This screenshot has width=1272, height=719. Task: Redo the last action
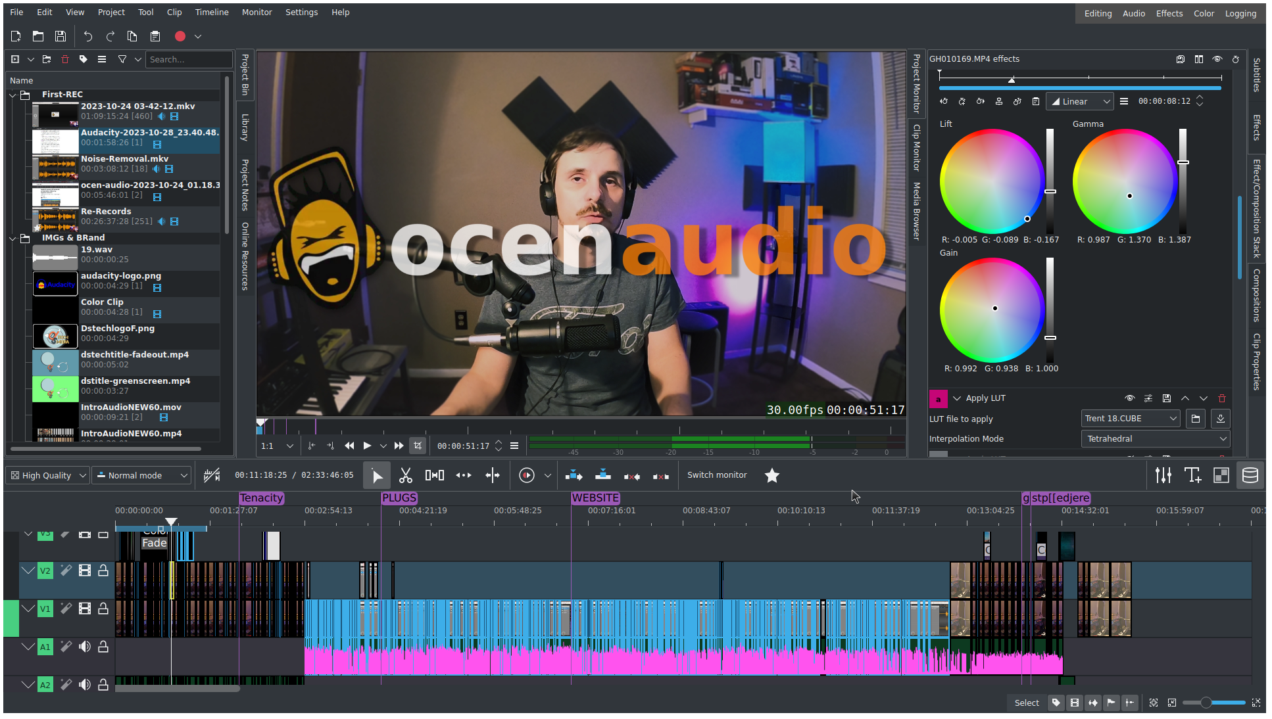[110, 37]
